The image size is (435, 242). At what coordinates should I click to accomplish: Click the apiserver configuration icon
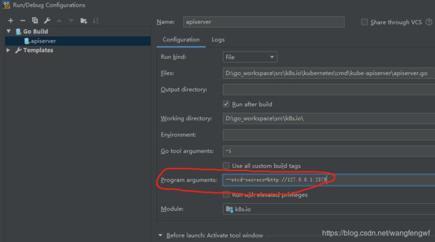[27, 41]
